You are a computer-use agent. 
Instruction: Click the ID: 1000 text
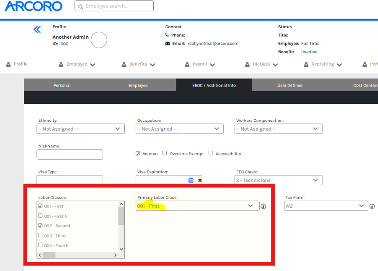pyautogui.click(x=60, y=44)
